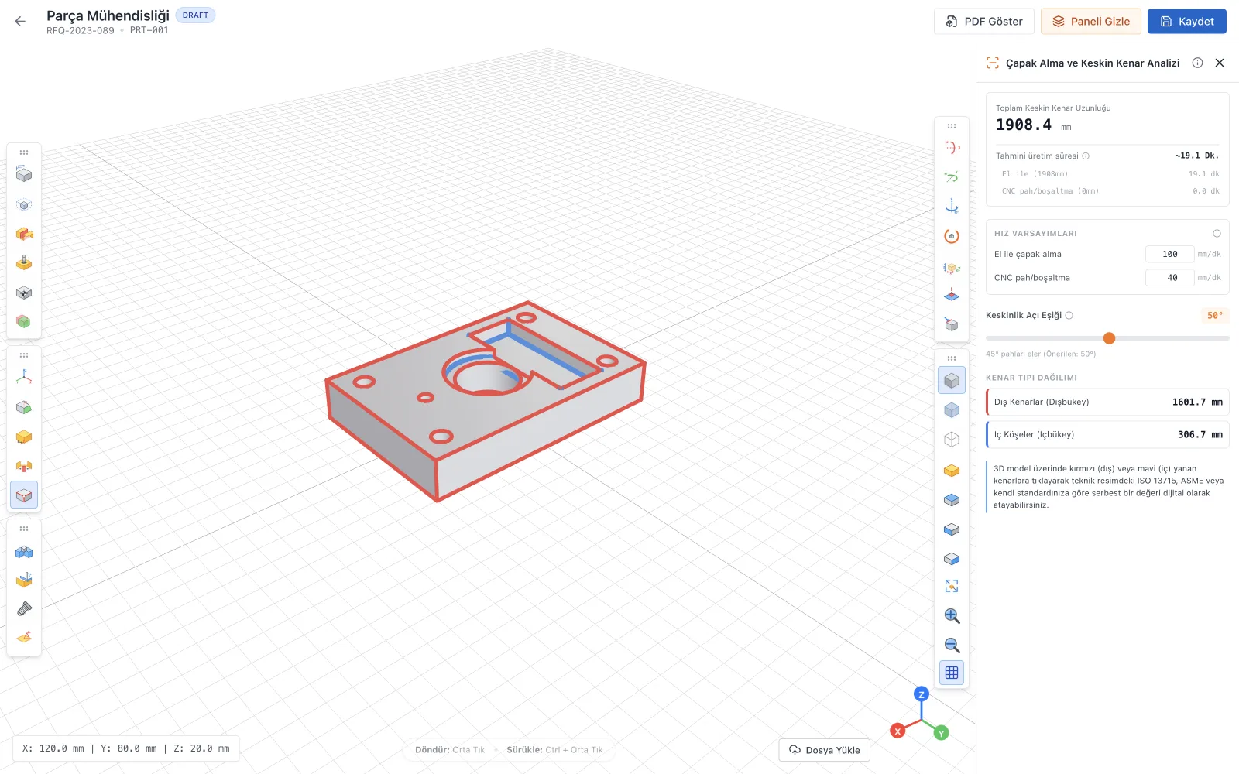Select the Dış Kenarlar (Dışbükey) row
The width and height of the screenshot is (1239, 774).
click(x=1107, y=402)
